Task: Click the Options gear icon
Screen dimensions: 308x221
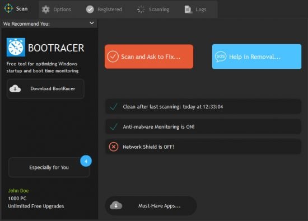Action: (45, 10)
